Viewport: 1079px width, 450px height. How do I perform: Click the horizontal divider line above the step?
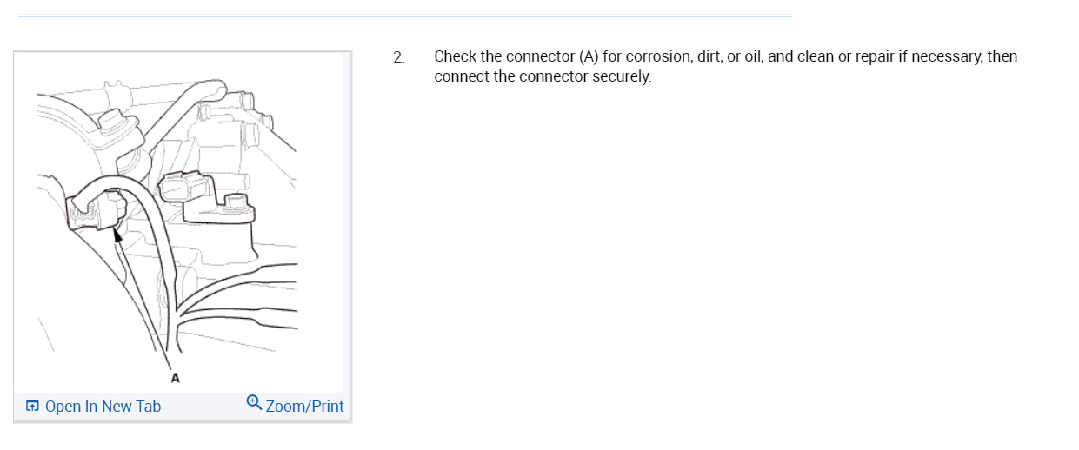pyautogui.click(x=404, y=15)
